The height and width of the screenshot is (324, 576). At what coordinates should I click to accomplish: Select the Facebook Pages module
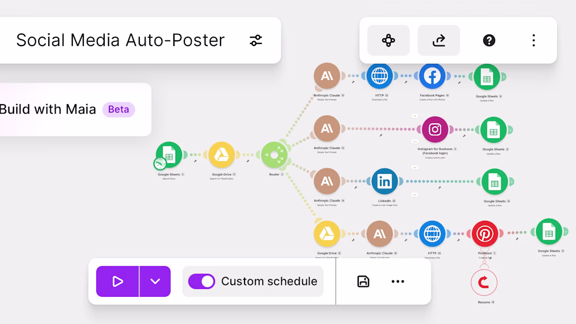[432, 76]
